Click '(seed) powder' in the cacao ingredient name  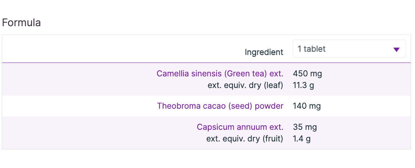[x=260, y=106]
